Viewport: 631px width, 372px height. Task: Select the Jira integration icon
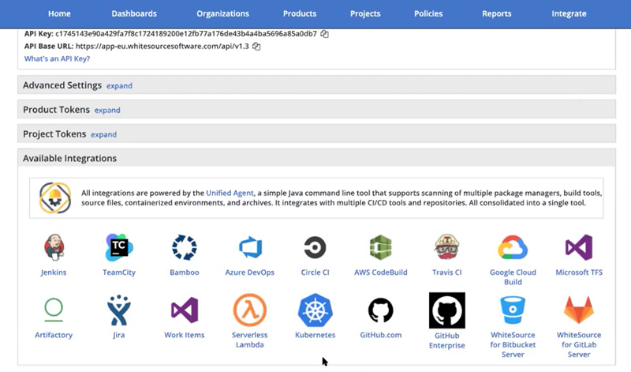tap(119, 310)
